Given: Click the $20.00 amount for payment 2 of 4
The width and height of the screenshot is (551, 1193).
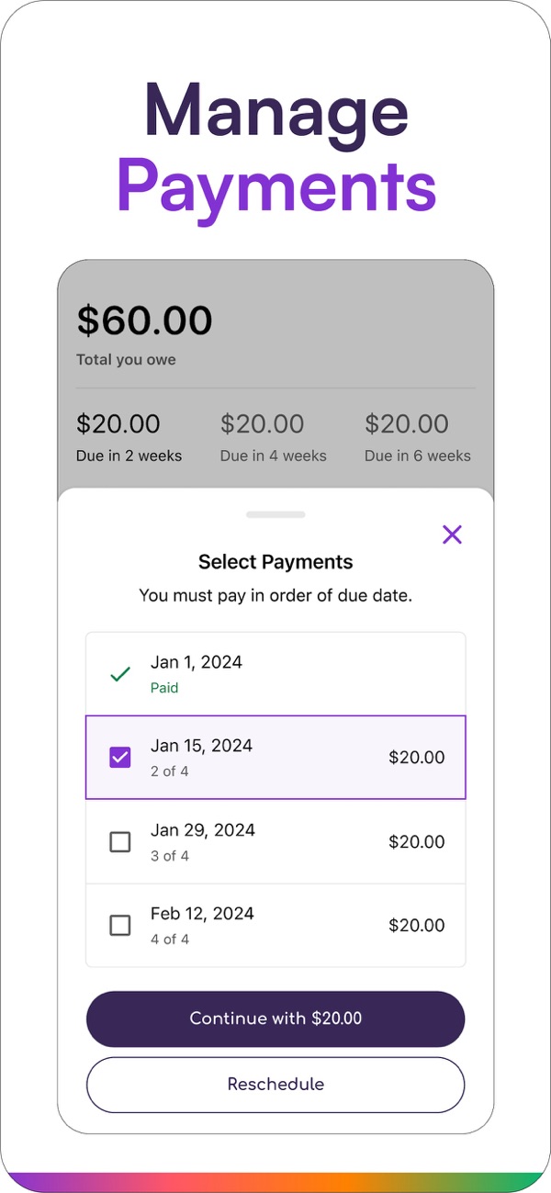Looking at the screenshot, I should (x=416, y=758).
